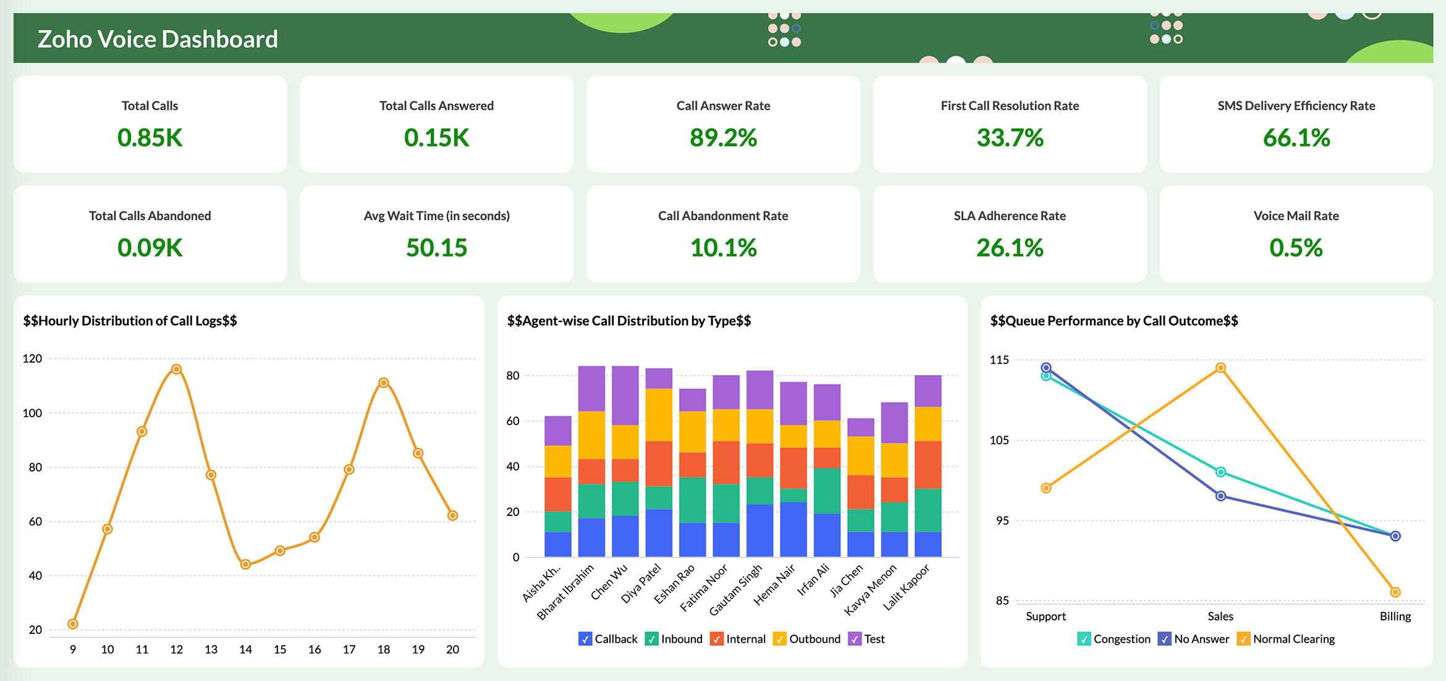Viewport: 1446px width, 681px height.
Task: Click the peak data point at hour 12
Action: [176, 368]
